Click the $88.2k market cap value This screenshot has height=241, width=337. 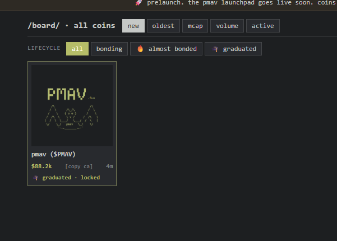pos(41,166)
